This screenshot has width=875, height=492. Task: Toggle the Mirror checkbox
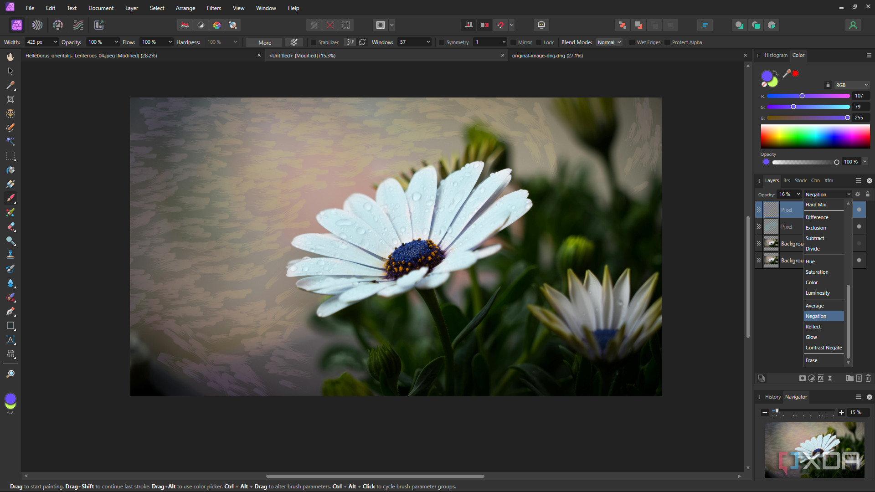(x=513, y=42)
